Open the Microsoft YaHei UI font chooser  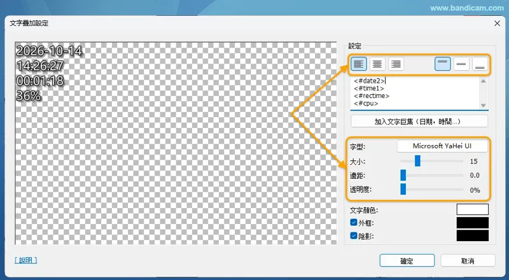coord(442,146)
